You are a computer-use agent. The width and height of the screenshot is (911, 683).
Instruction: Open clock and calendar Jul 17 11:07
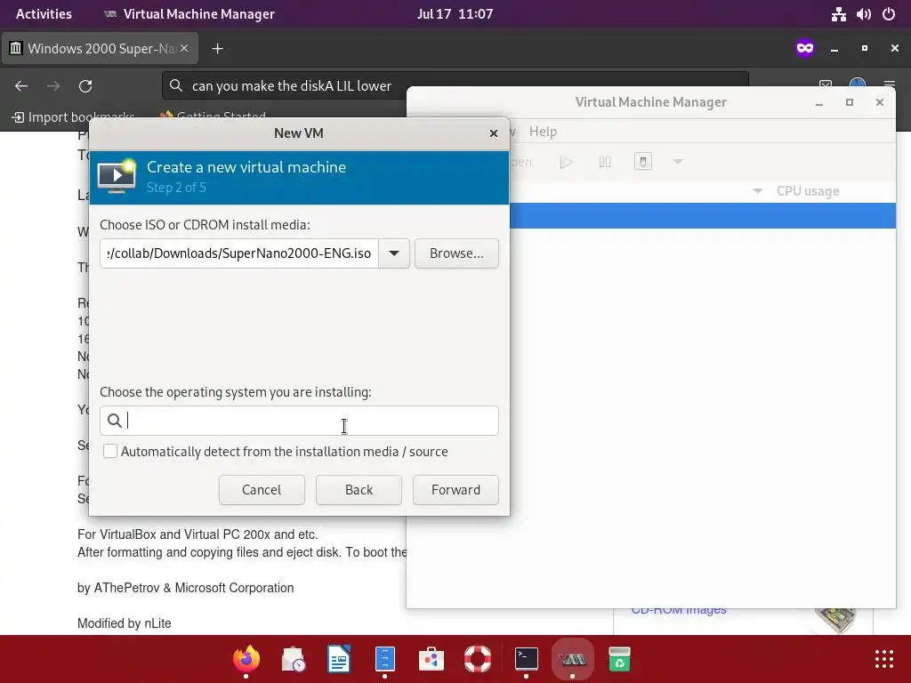tap(455, 14)
